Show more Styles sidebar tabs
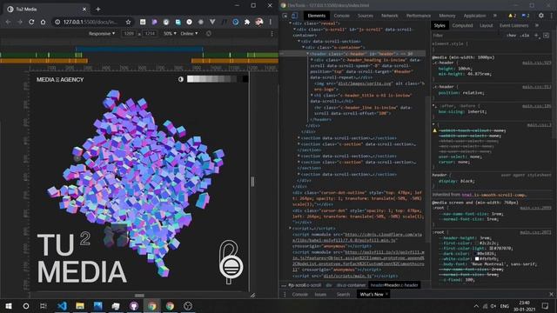 click(x=537, y=25)
